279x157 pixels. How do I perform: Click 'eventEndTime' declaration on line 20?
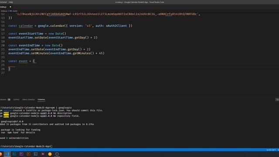point(29,45)
